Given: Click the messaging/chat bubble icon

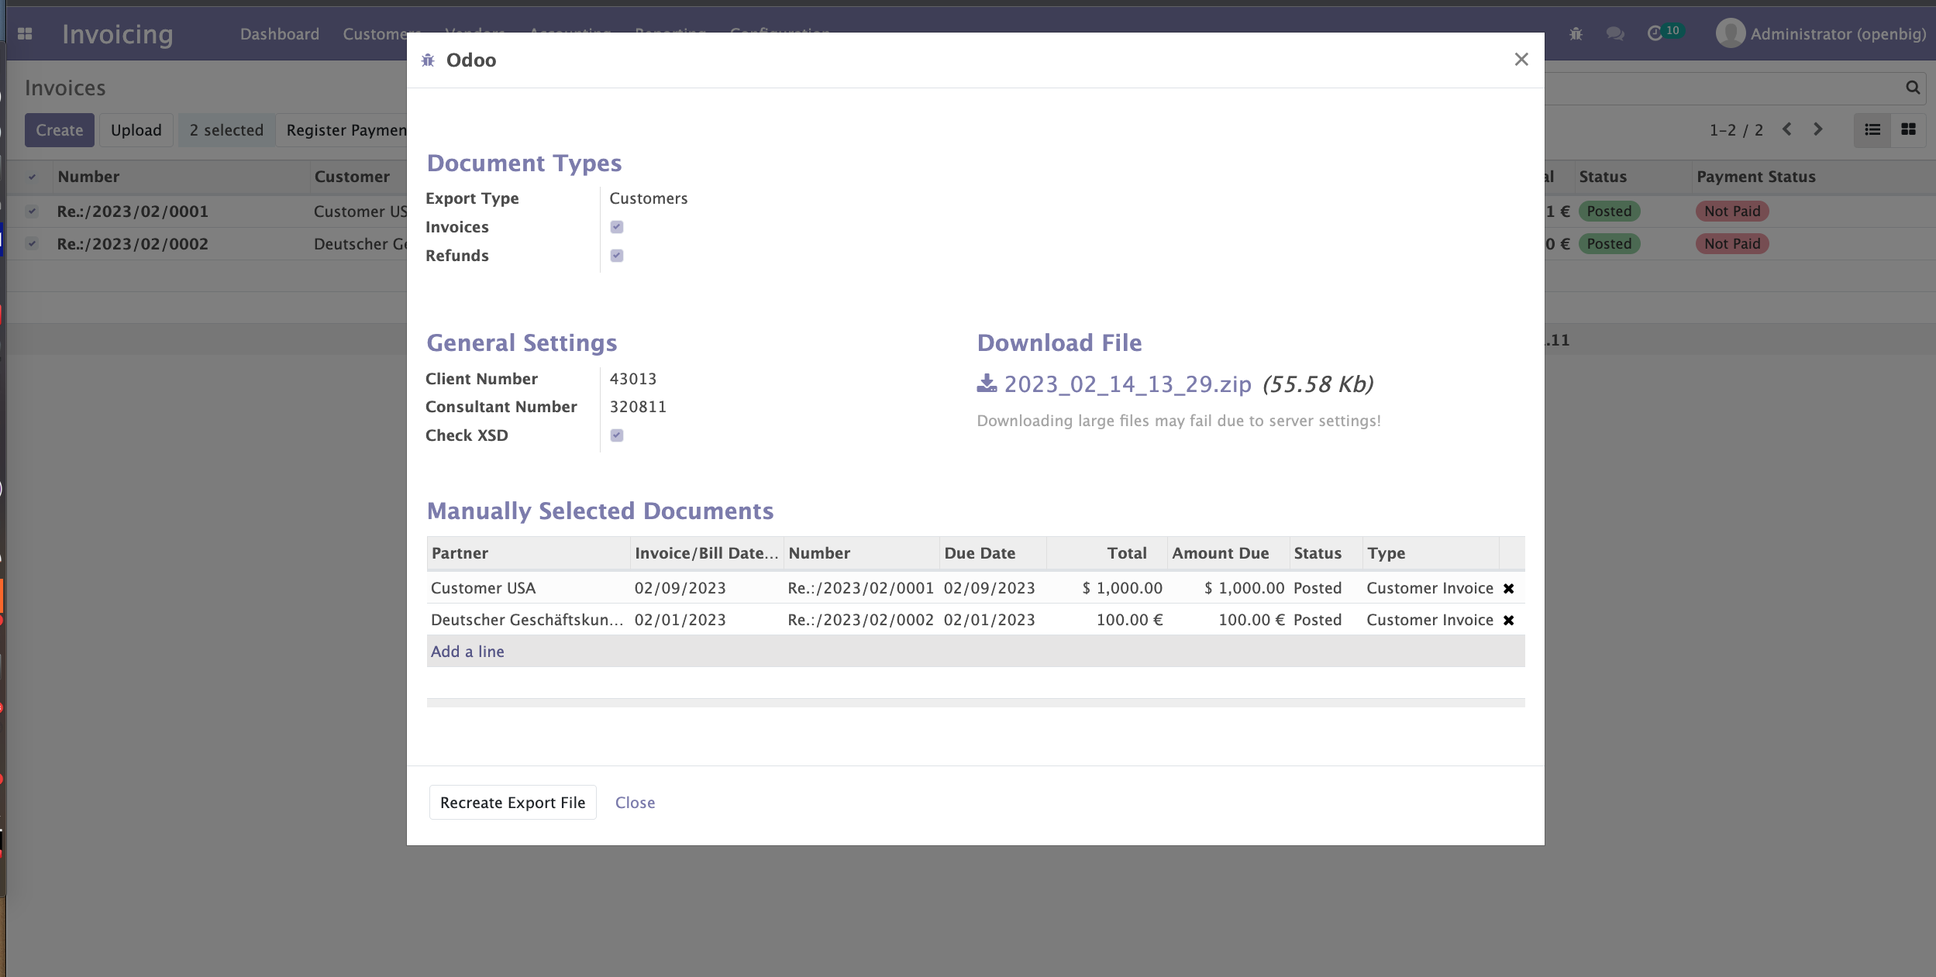Looking at the screenshot, I should [1616, 33].
